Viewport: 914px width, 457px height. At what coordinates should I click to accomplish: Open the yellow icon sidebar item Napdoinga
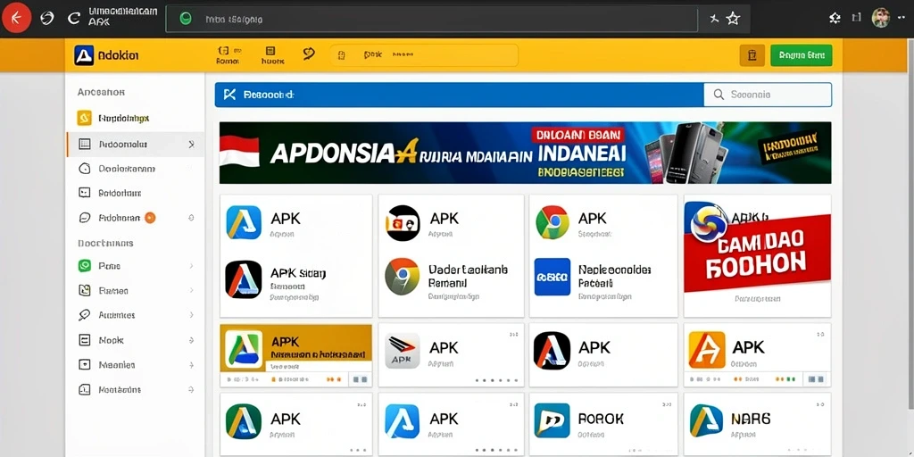[x=113, y=119]
